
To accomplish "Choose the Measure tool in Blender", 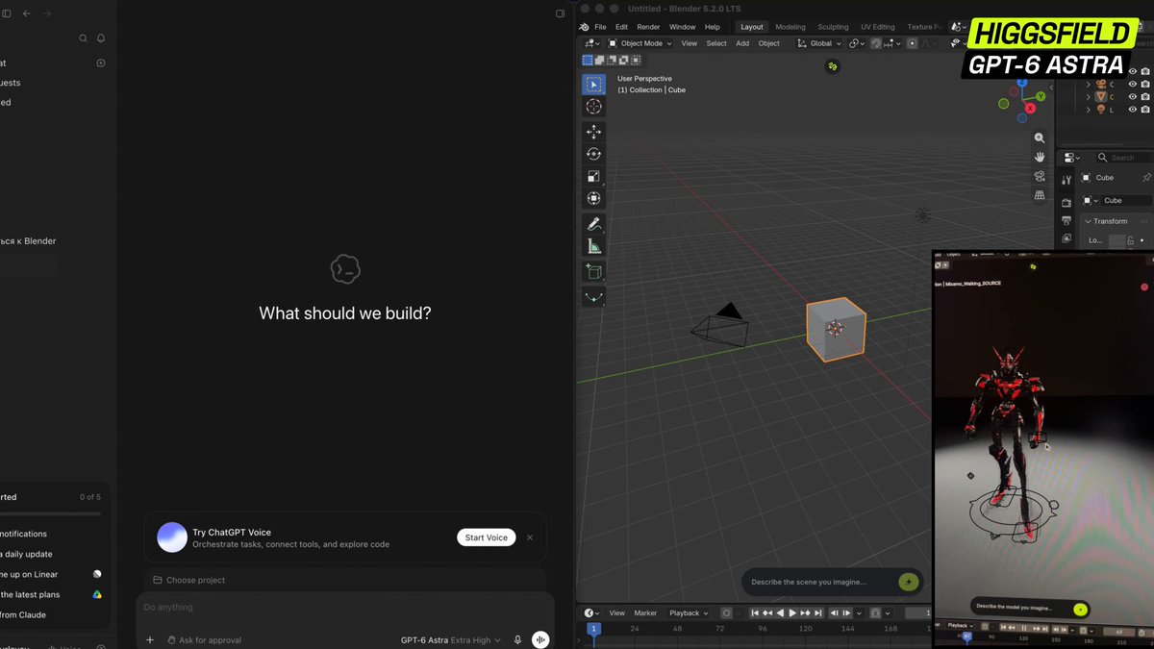I will pyautogui.click(x=594, y=246).
